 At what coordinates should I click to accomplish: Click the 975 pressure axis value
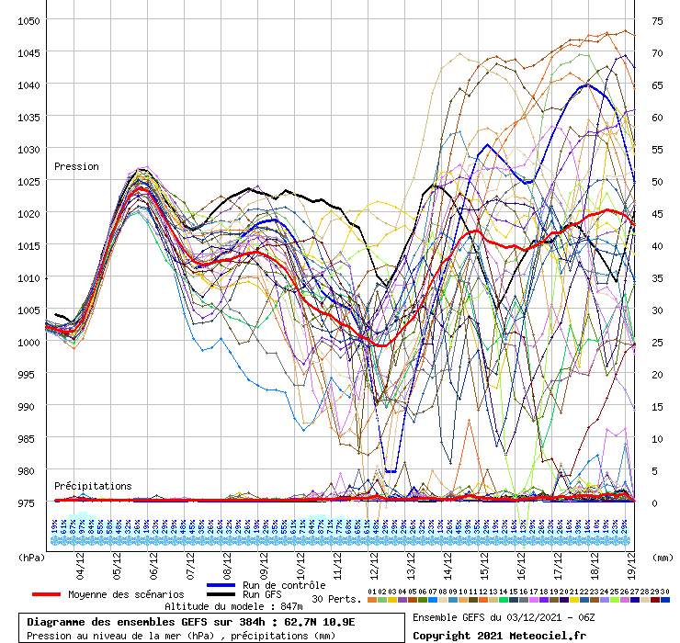tap(28, 502)
